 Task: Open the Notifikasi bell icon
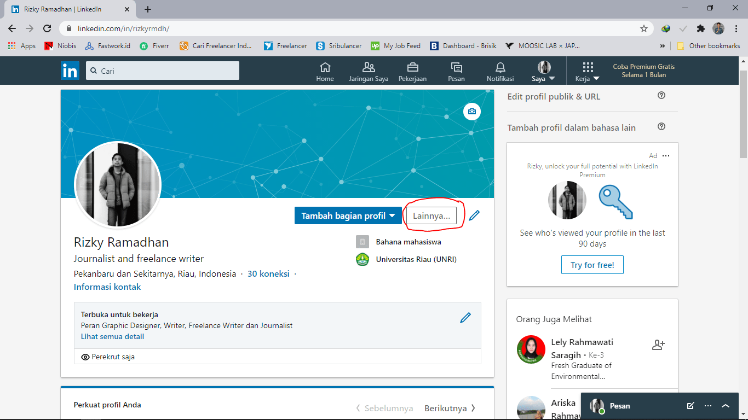pyautogui.click(x=500, y=72)
